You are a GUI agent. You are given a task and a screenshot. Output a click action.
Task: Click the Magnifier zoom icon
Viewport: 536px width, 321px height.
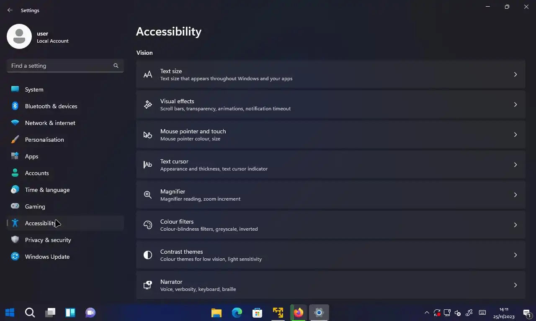point(148,195)
